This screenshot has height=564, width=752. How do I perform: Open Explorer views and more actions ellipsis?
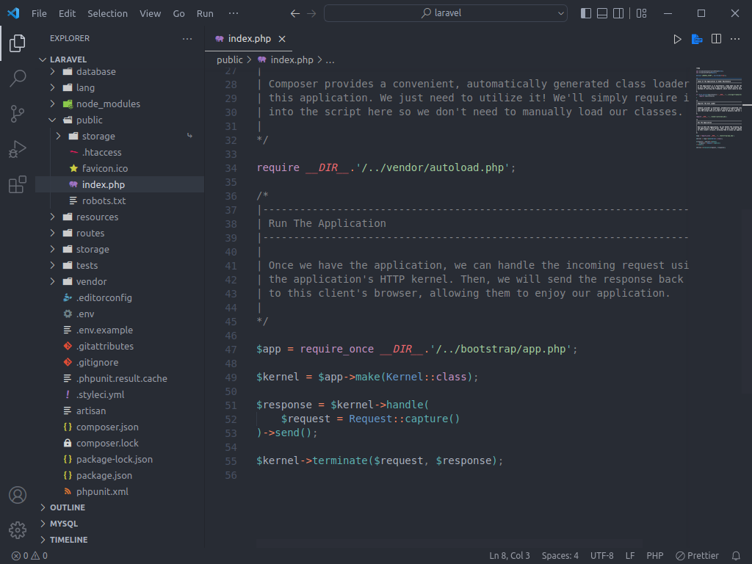(x=187, y=38)
